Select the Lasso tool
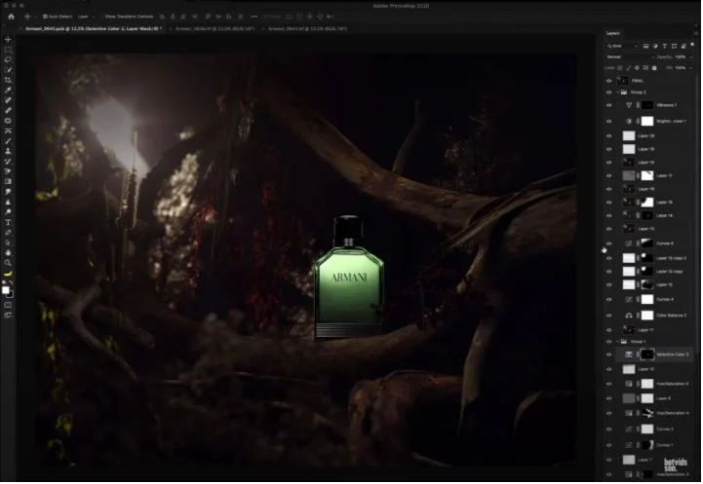The width and height of the screenshot is (703, 484). pyautogui.click(x=8, y=59)
